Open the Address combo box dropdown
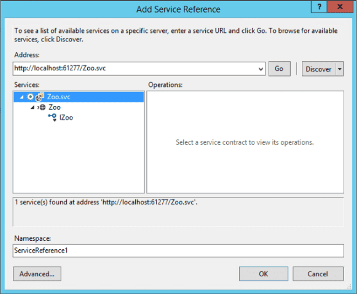357x294 pixels. point(261,69)
